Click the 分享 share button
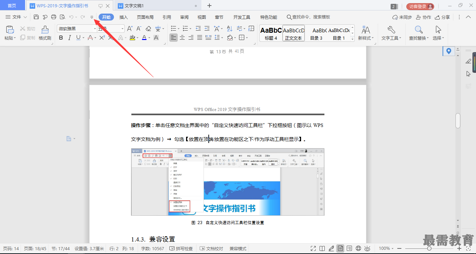The width and height of the screenshot is (476, 254). point(443,17)
